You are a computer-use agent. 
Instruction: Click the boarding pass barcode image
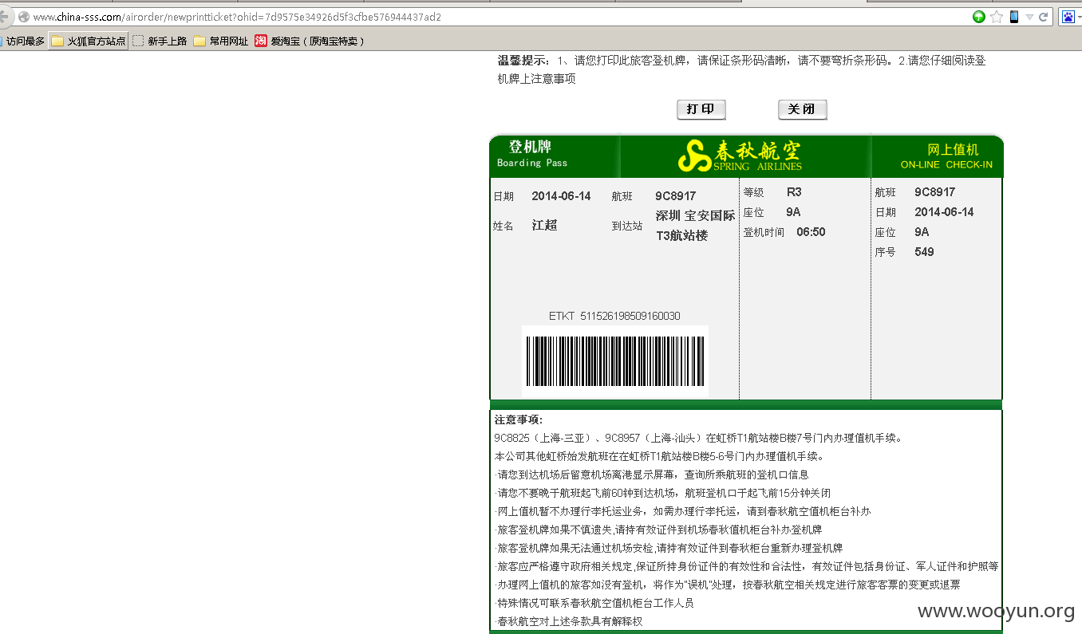coord(615,361)
